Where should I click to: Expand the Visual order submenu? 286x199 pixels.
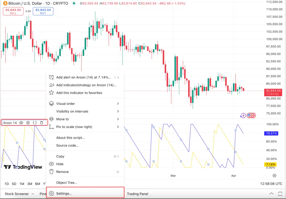point(84,104)
